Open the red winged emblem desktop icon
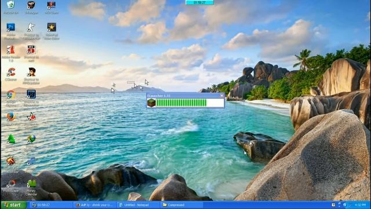The width and height of the screenshot is (371, 209). pos(31,5)
